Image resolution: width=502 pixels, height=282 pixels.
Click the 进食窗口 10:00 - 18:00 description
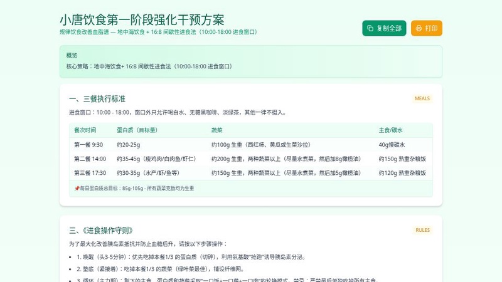coord(178,113)
